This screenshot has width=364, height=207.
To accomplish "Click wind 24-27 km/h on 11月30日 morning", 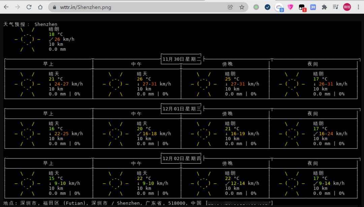I will click(x=66, y=84).
